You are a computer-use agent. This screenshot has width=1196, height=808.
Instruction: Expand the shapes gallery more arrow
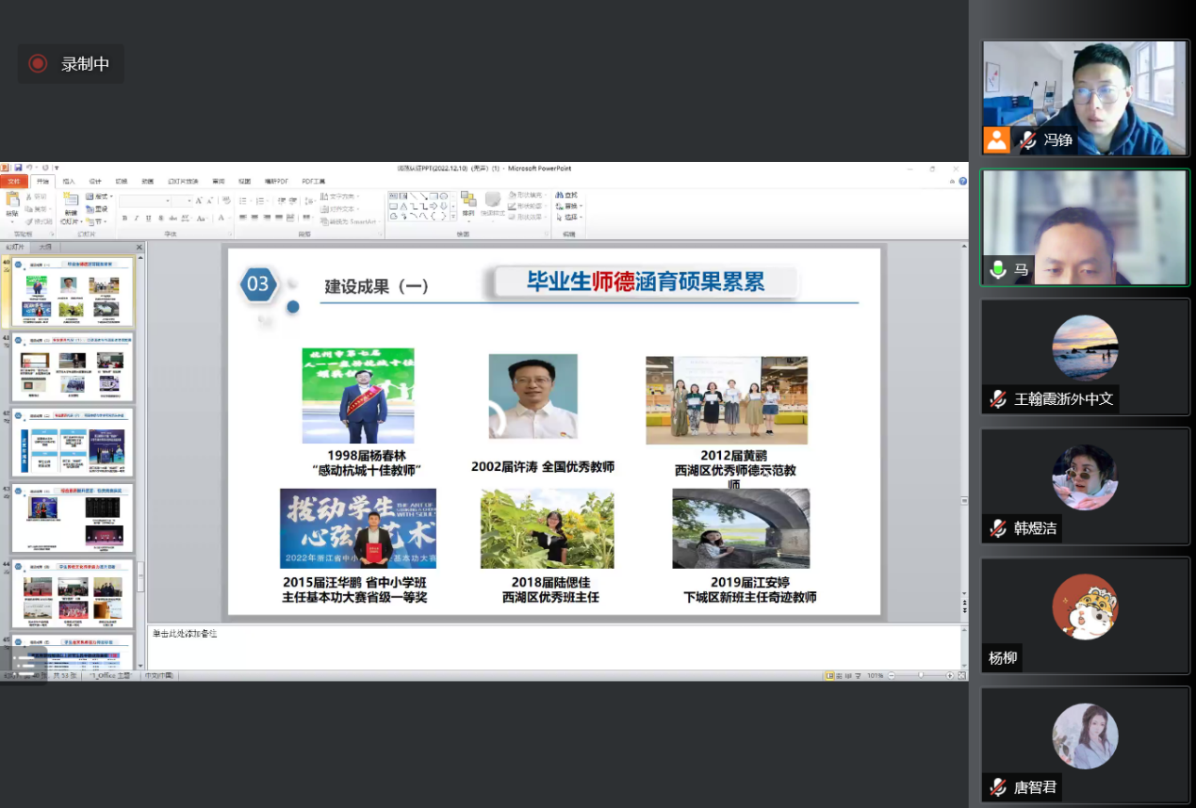click(453, 217)
